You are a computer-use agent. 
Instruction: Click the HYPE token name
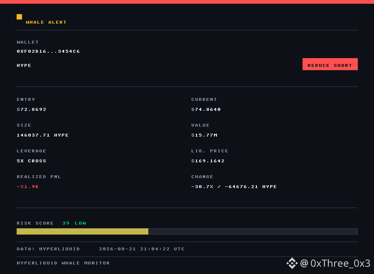tap(24, 65)
